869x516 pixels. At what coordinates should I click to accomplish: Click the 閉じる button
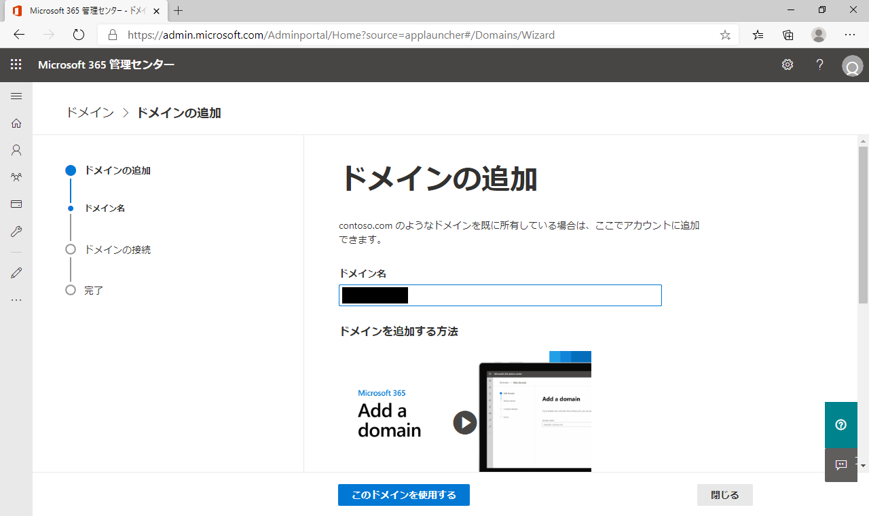(x=725, y=495)
